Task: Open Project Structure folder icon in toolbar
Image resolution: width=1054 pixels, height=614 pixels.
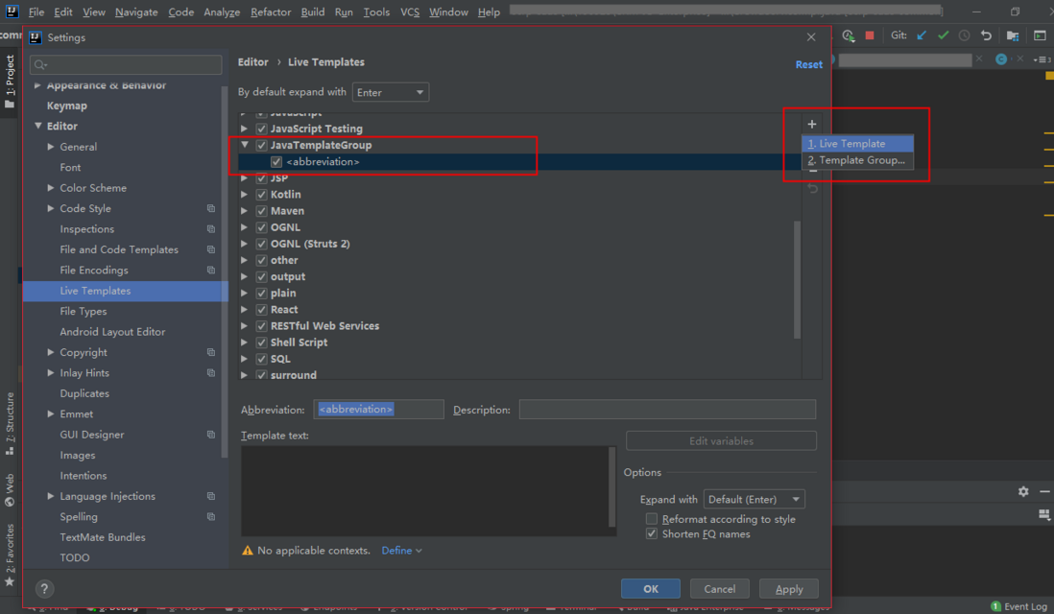Action: (1013, 35)
